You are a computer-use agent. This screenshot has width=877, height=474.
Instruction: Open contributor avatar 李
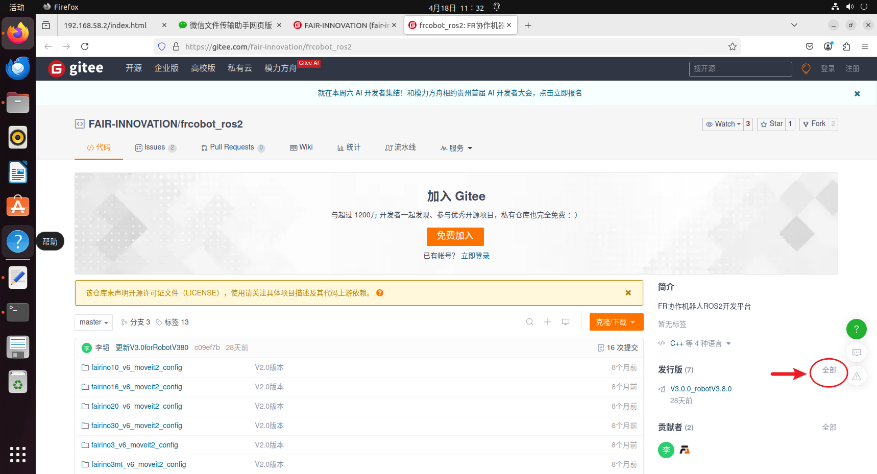(666, 450)
